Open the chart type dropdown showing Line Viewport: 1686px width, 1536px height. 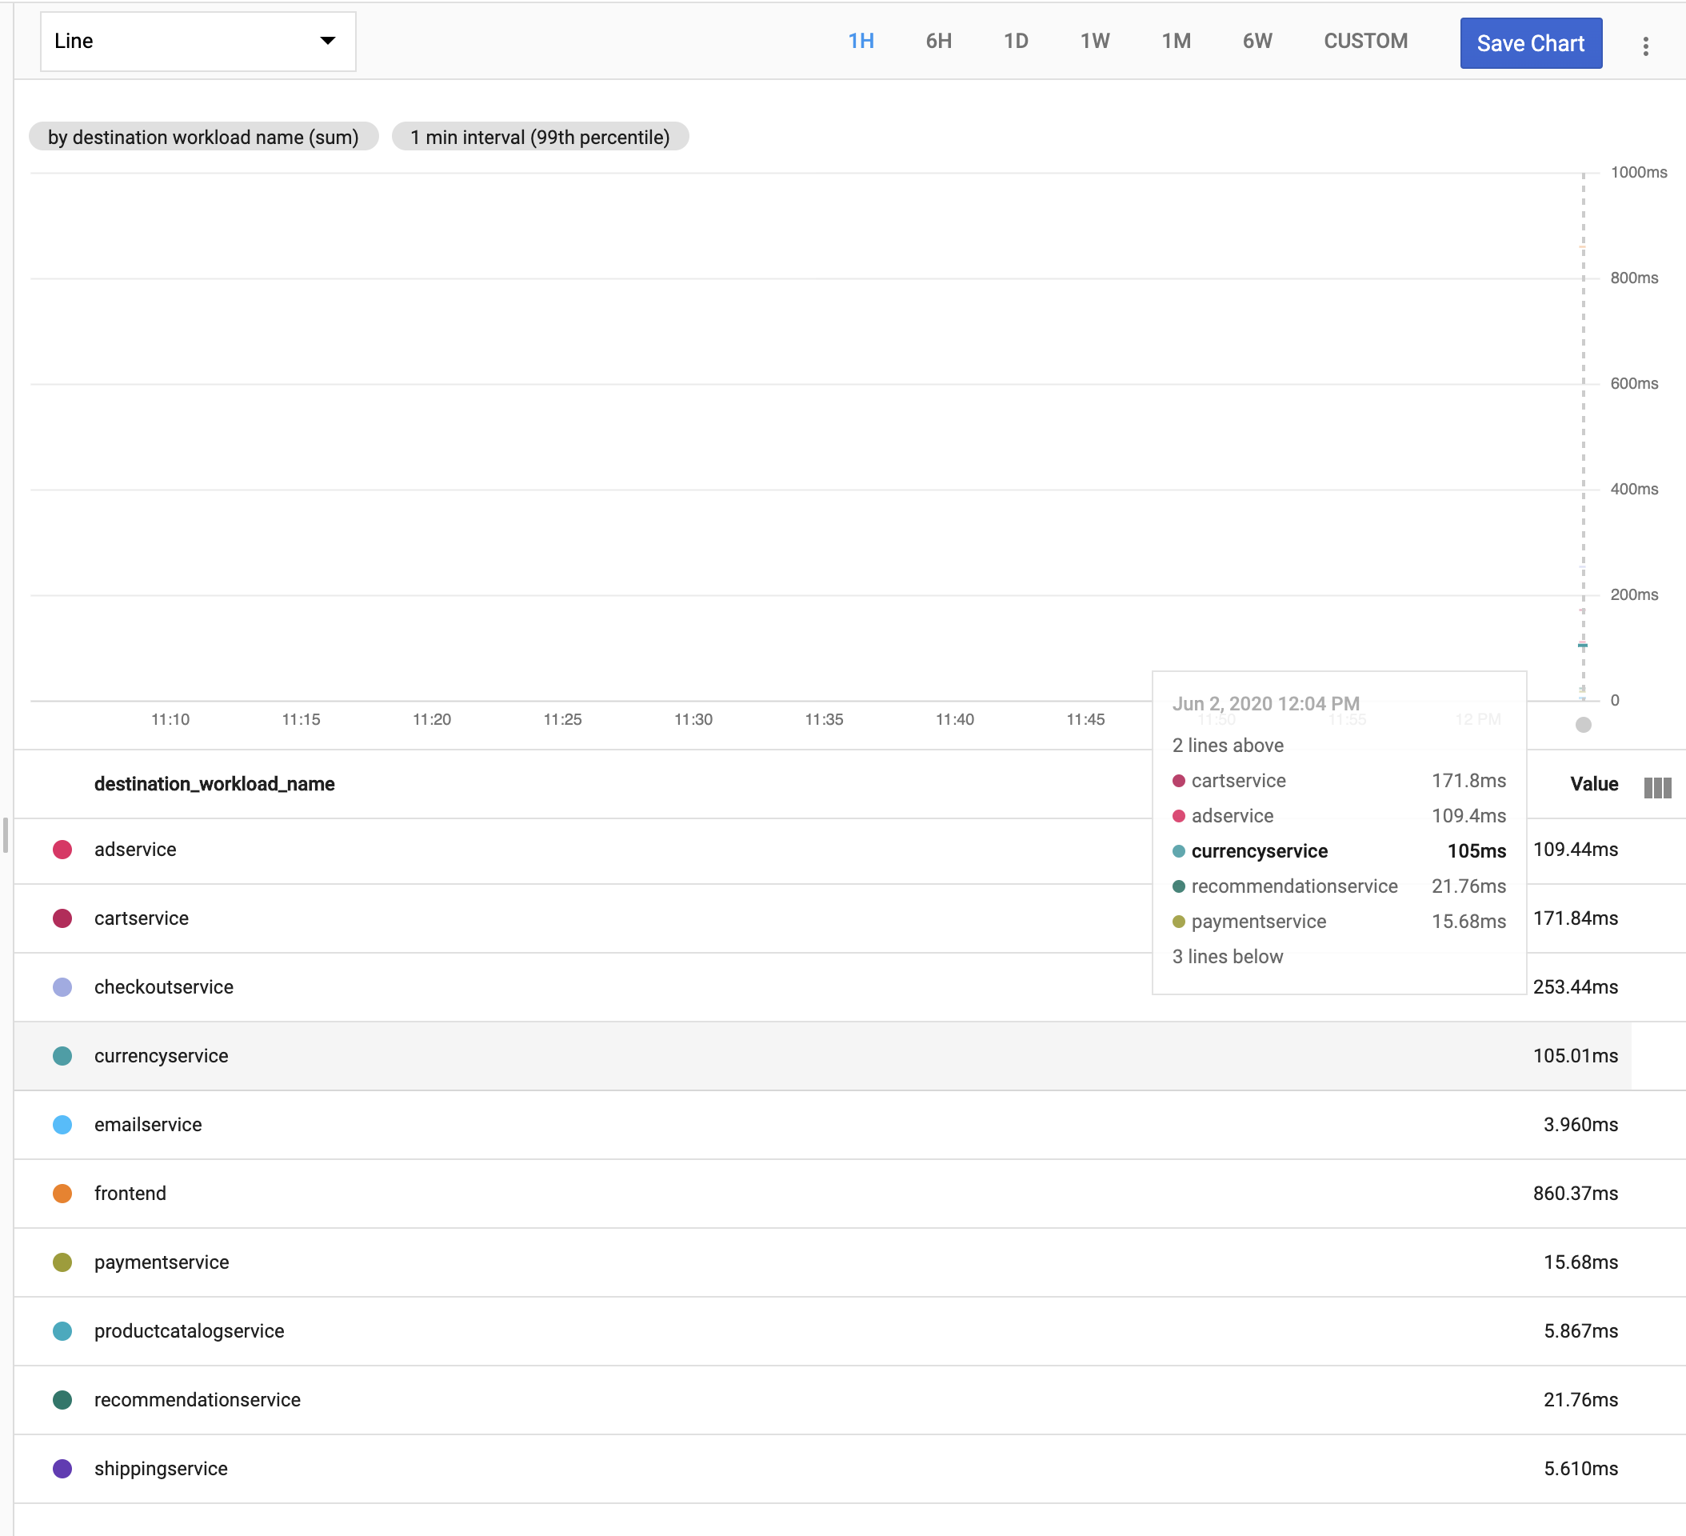198,41
